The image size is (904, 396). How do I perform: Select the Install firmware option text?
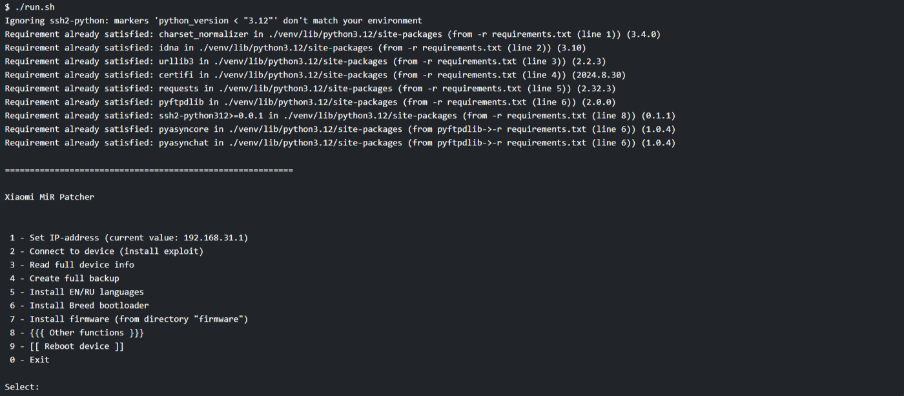(x=128, y=319)
